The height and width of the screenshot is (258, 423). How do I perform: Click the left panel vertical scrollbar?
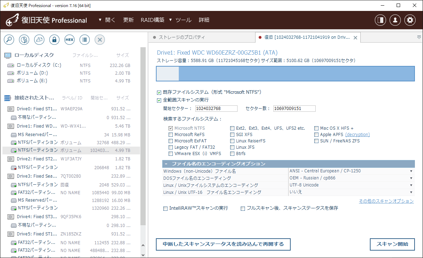coord(143,136)
